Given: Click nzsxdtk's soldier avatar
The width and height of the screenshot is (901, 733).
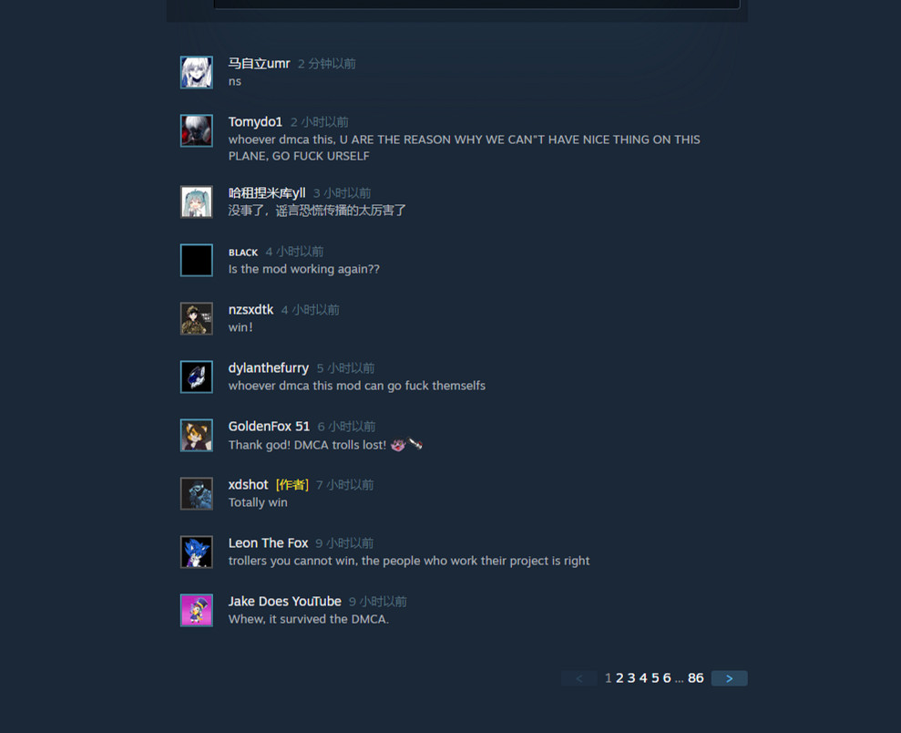Looking at the screenshot, I should [197, 318].
